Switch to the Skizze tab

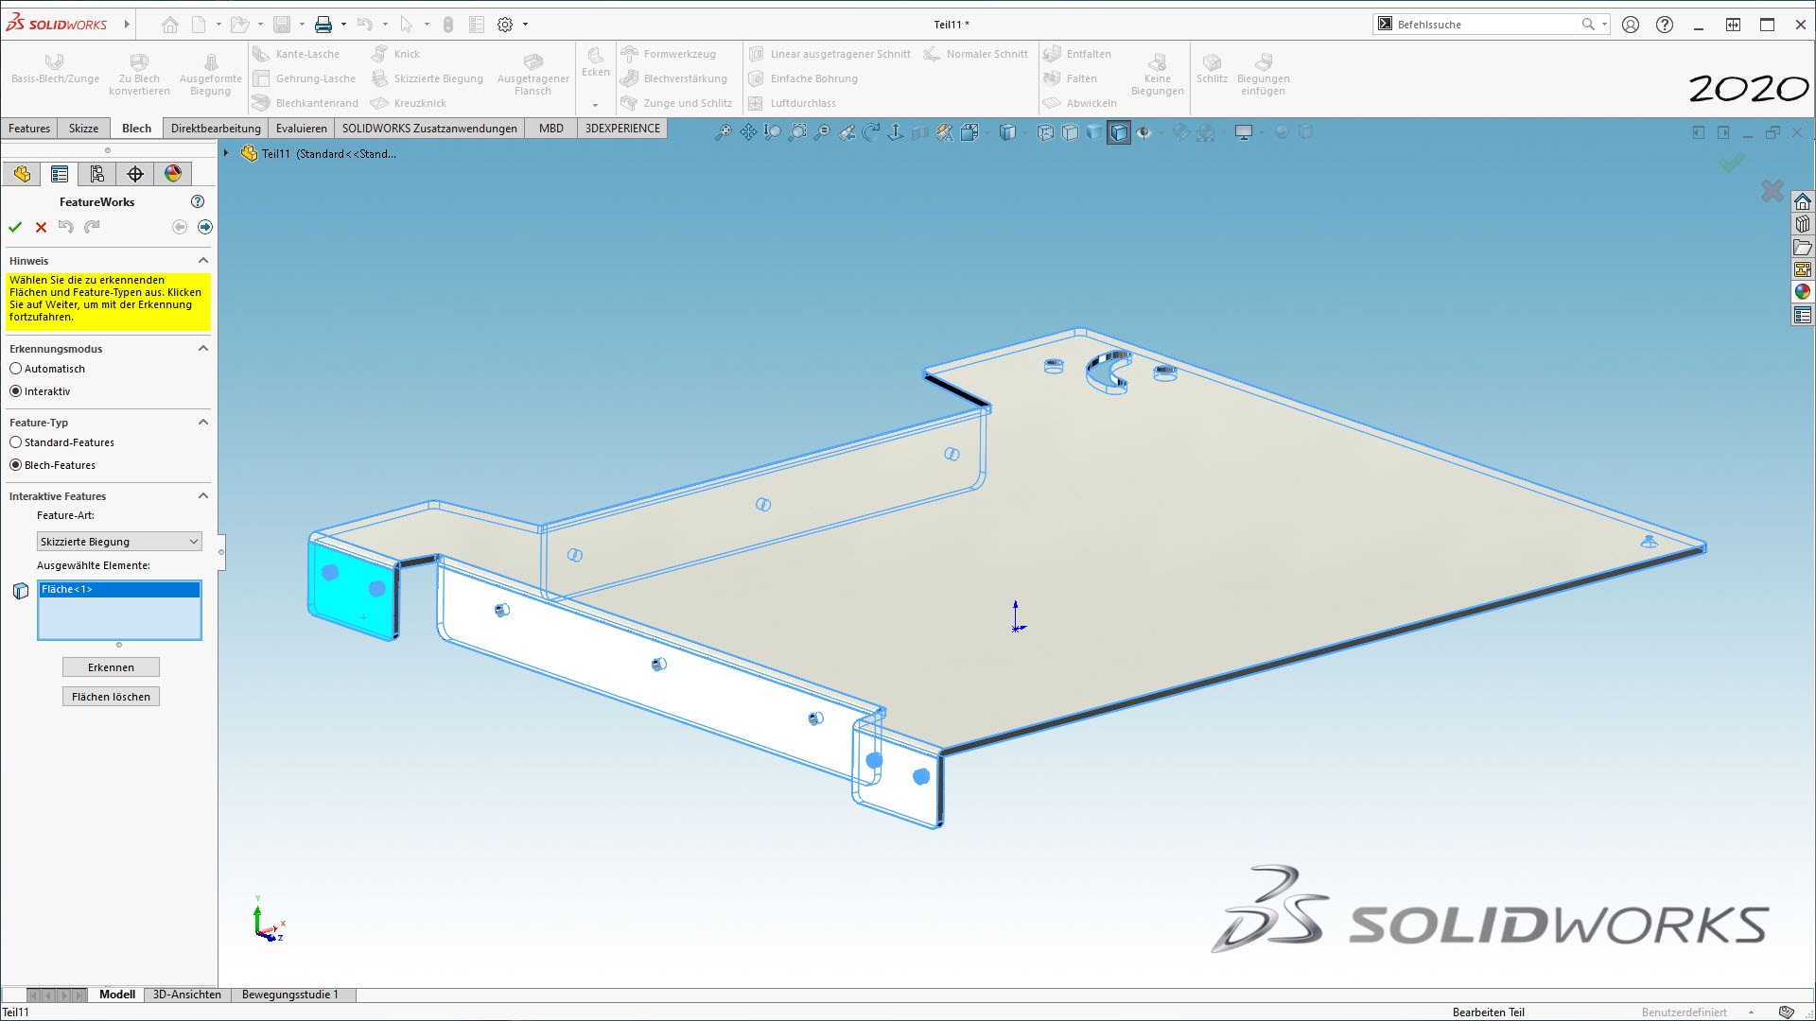click(83, 129)
